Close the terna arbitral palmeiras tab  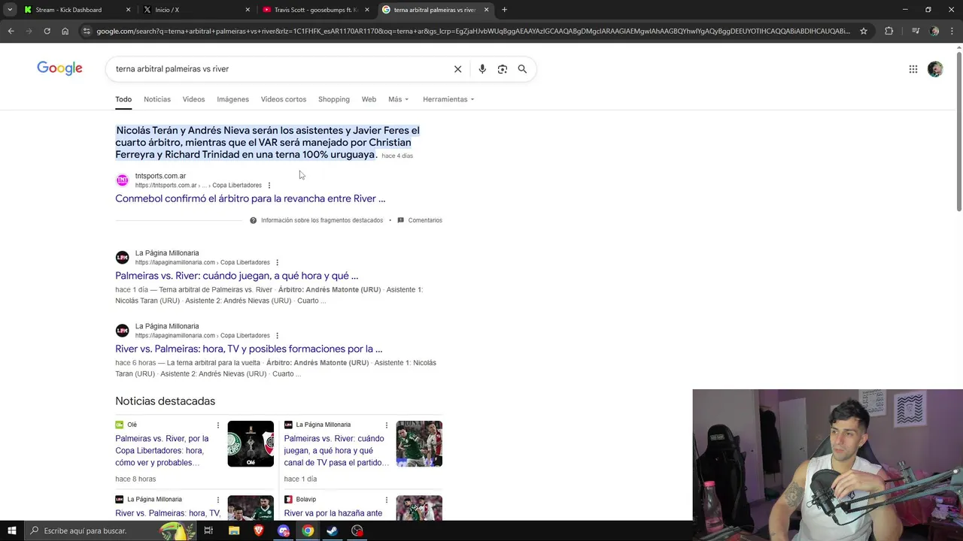pyautogui.click(x=486, y=10)
